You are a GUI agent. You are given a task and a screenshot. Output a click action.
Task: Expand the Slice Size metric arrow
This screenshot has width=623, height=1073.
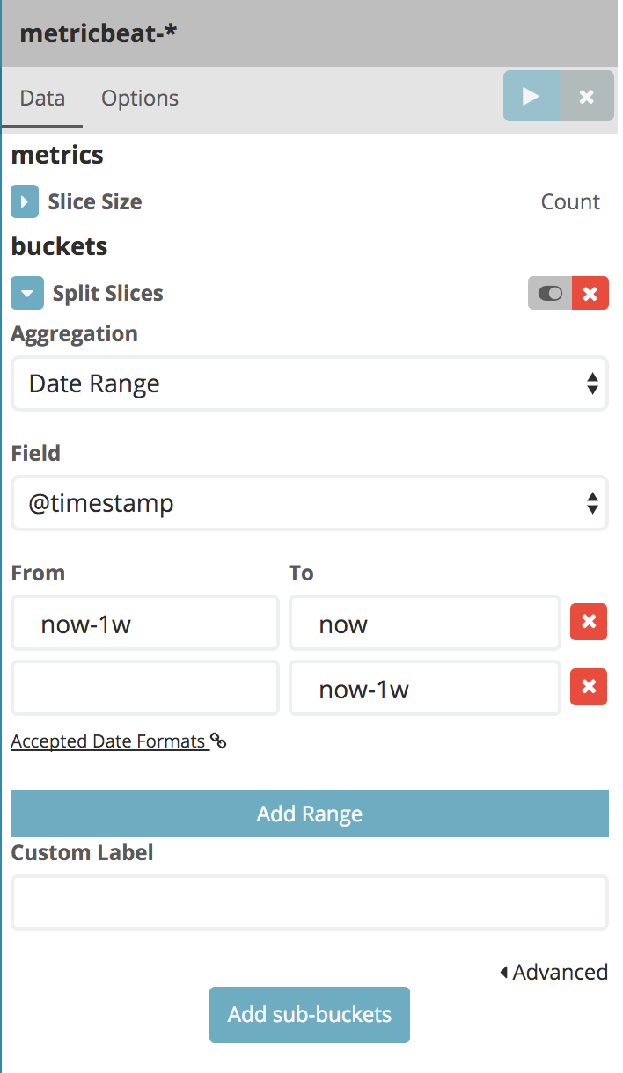tap(25, 201)
